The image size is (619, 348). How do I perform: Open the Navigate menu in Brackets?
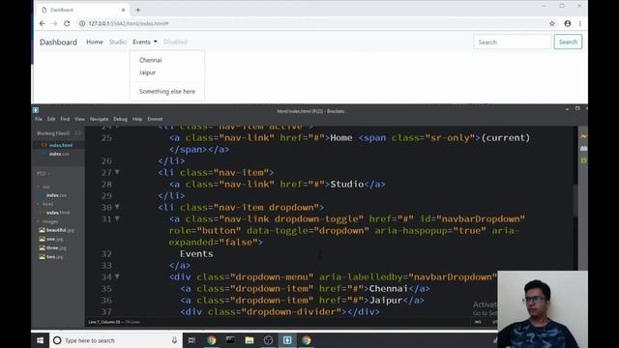(99, 119)
